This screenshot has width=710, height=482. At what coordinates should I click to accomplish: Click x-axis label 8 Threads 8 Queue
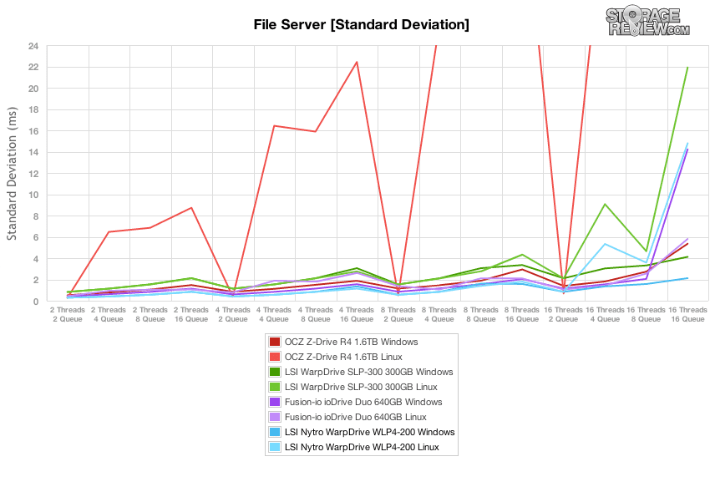coord(481,314)
